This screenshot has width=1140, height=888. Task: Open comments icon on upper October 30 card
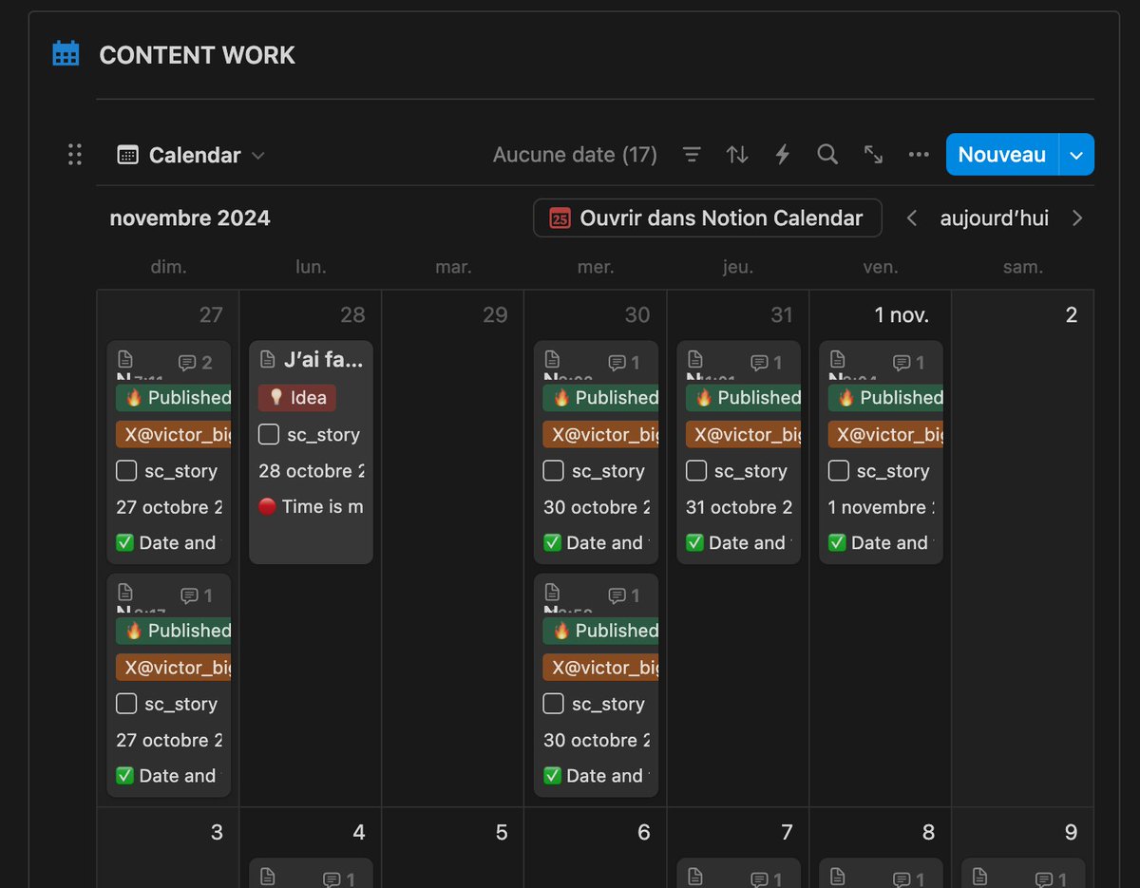pyautogui.click(x=623, y=363)
